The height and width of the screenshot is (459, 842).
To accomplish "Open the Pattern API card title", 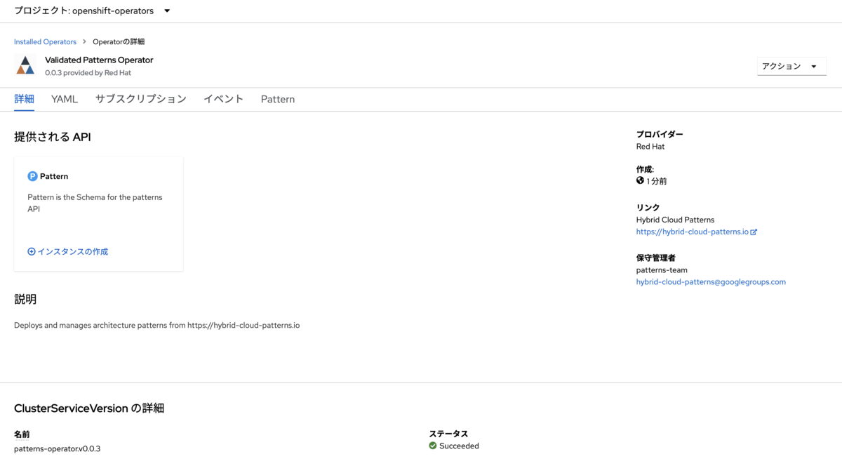I will [x=54, y=176].
